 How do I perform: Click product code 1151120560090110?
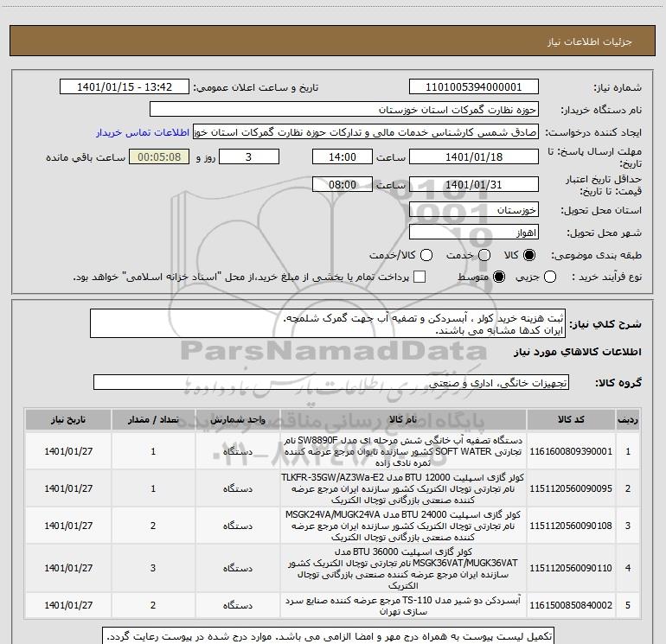[x=571, y=568]
